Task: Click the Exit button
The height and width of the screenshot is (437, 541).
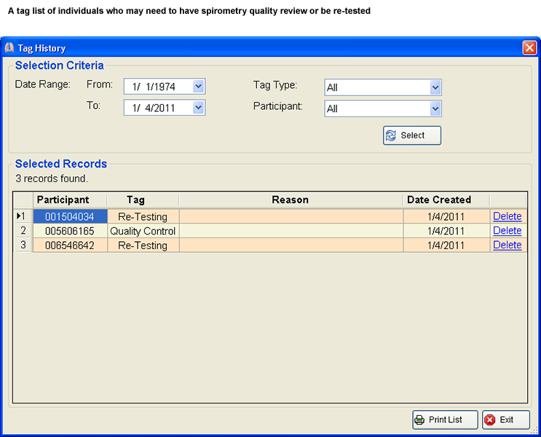Action: (x=505, y=420)
